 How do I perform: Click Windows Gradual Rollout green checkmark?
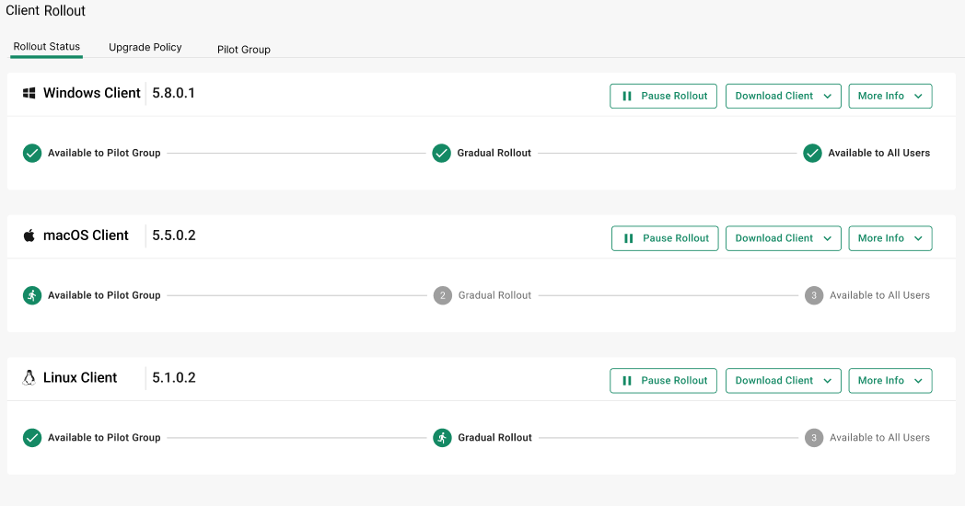point(441,153)
